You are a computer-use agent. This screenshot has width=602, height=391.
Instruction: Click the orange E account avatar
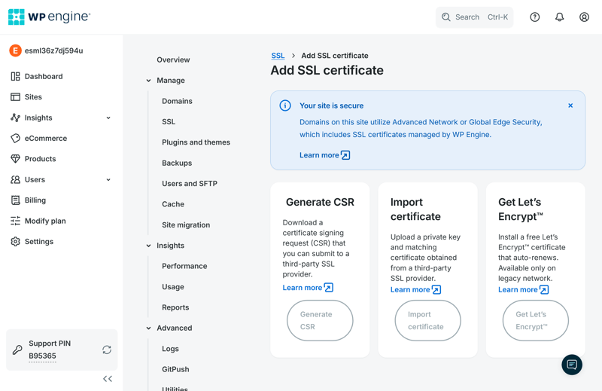click(15, 50)
